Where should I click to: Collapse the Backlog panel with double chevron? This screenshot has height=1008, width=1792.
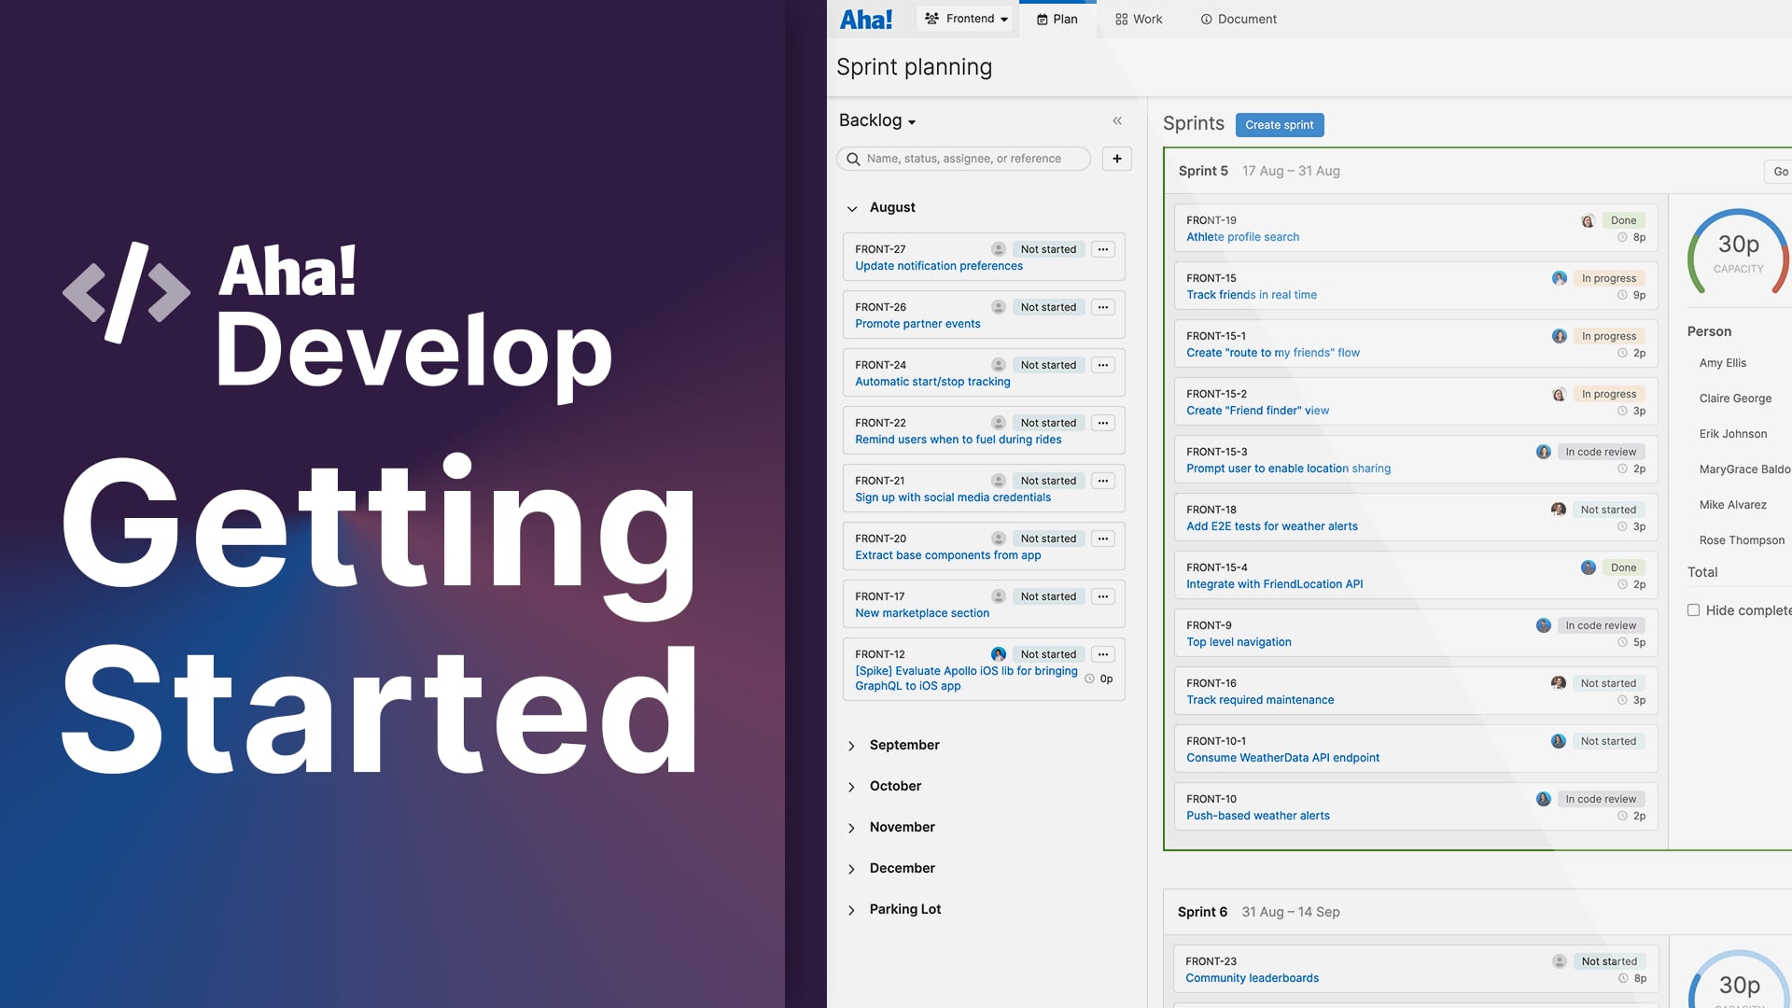click(x=1117, y=121)
